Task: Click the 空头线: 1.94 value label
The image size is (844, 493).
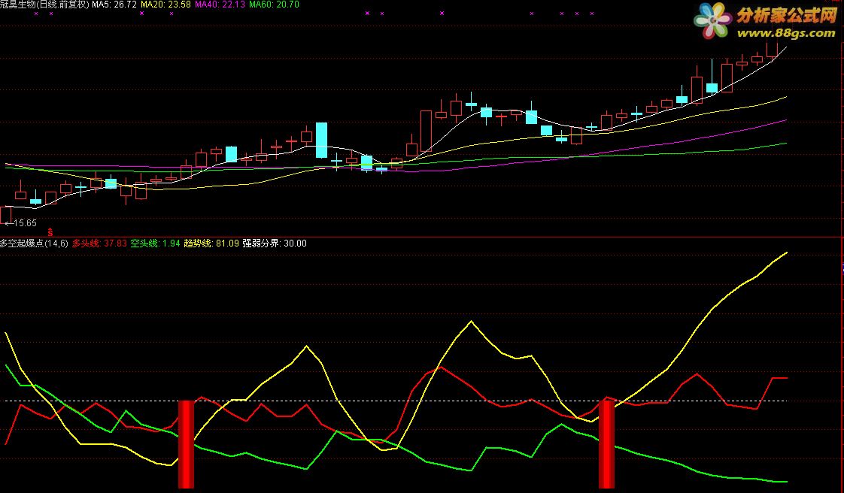Action: tap(156, 243)
